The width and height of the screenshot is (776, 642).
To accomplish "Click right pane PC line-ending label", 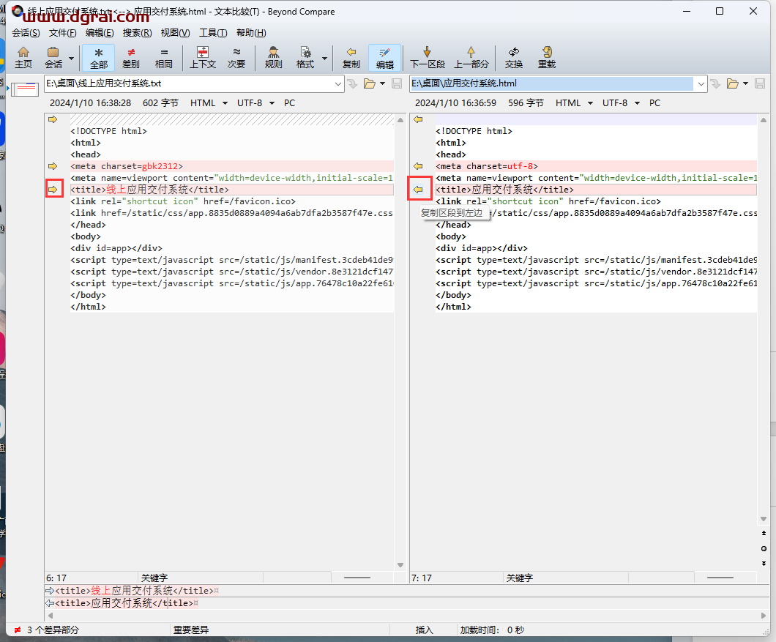I will 654,103.
